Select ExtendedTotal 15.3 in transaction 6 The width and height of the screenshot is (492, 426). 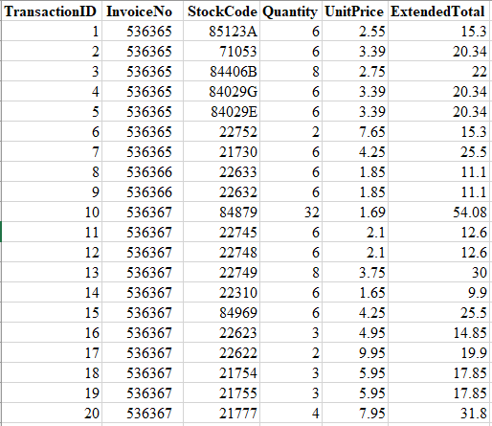pos(438,132)
